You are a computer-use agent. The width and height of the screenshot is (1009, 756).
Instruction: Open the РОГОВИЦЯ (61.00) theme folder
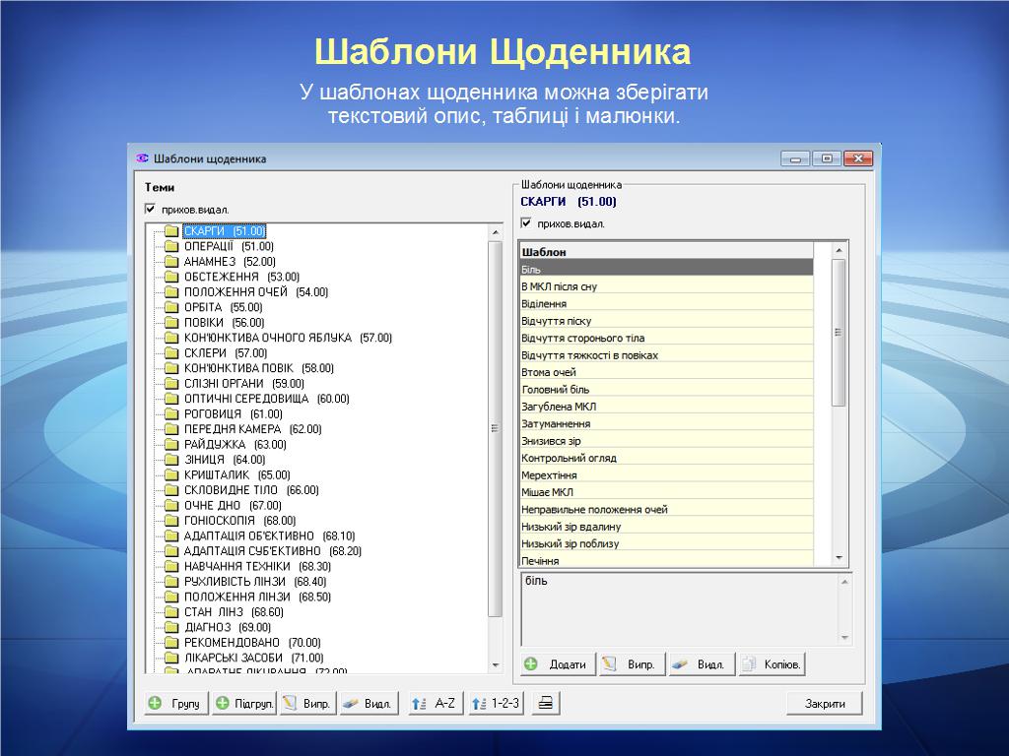tap(212, 414)
